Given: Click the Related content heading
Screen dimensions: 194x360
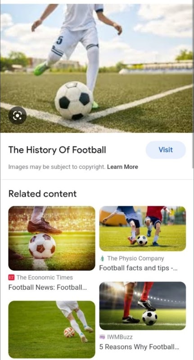Looking at the screenshot, I should [x=42, y=194].
